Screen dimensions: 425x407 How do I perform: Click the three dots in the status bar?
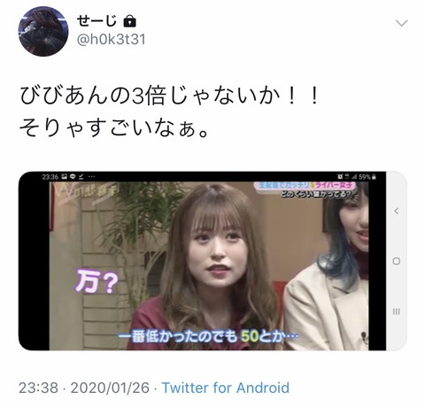91,177
